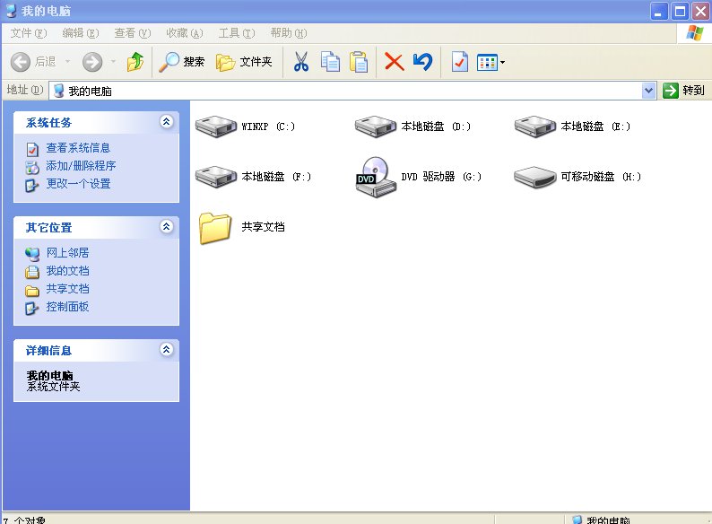Open the Help (帮助) menu
712x524 pixels.
tap(289, 33)
